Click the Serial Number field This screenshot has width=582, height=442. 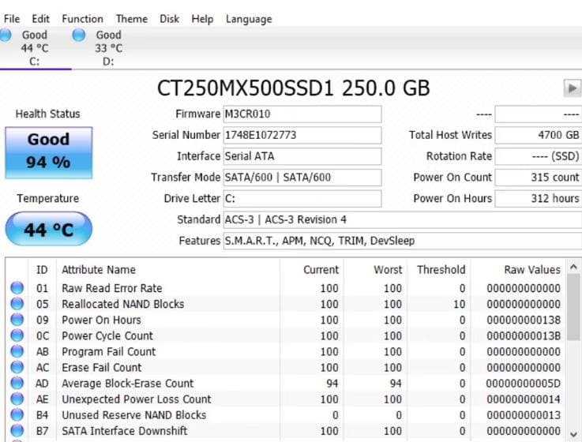click(302, 135)
